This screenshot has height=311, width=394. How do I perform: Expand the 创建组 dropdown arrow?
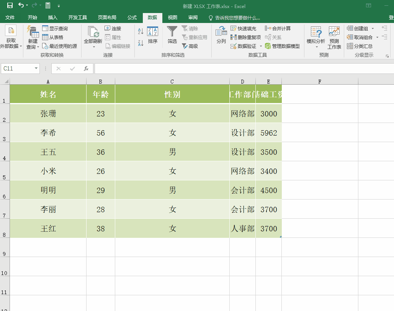tap(373, 29)
